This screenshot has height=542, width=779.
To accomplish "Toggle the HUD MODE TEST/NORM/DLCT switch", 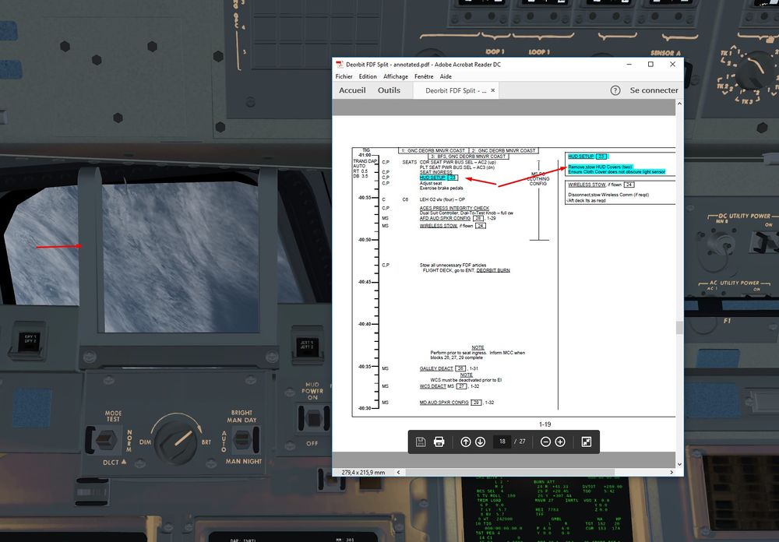I will pyautogui.click(x=105, y=440).
